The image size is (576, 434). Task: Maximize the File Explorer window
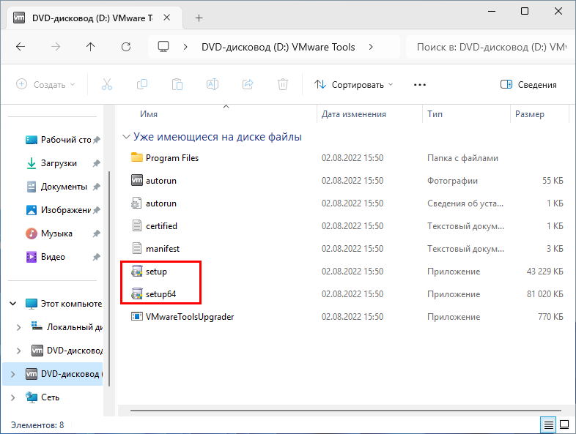[525, 12]
